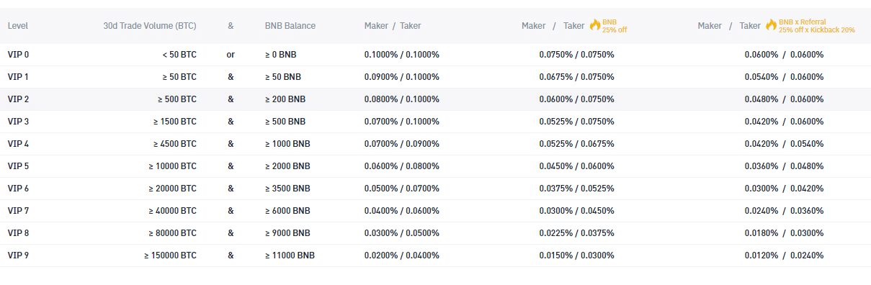Click the 'or' operator in VIP 0 row
871x285 pixels.
tap(231, 55)
